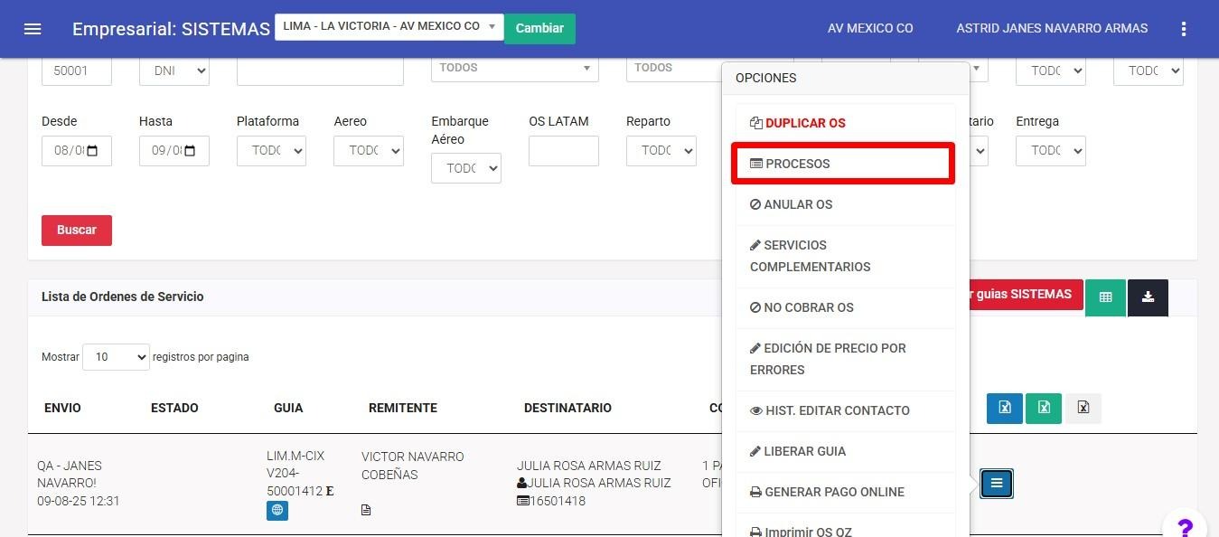Click the blue globe icon under guia
The image size is (1219, 537).
(277, 511)
